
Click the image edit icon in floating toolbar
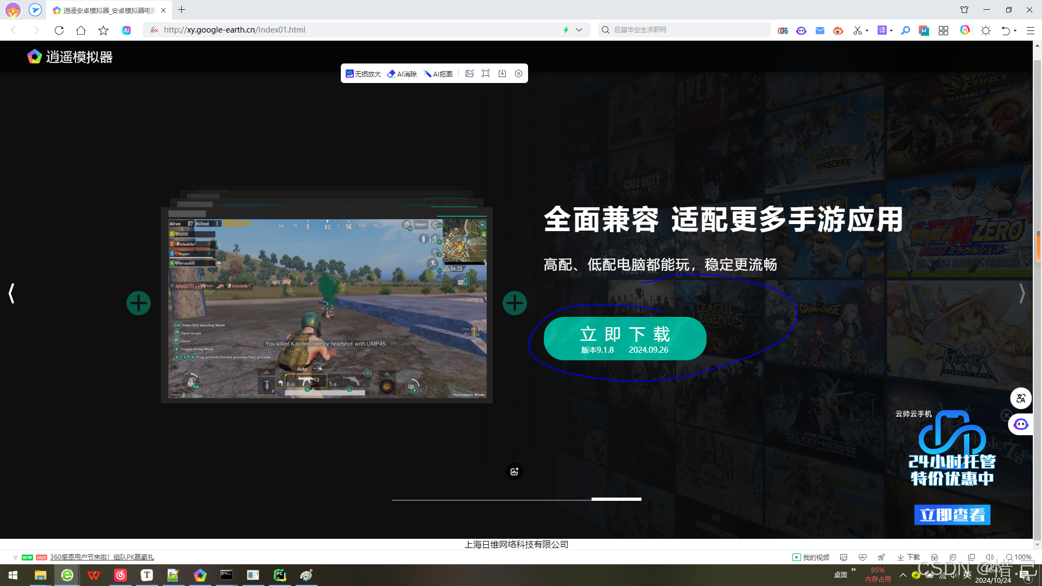pos(469,73)
